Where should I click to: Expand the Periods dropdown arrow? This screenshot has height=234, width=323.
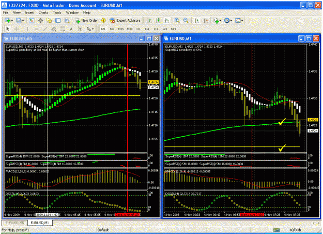(x=231, y=20)
